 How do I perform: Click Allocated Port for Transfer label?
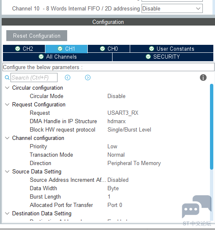coord(61,205)
